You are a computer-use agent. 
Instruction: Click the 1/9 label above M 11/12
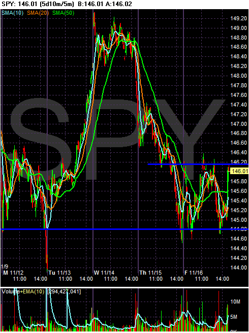coord(4,267)
